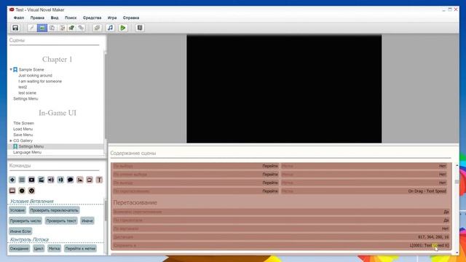Click the scene content scrollbar up arrow
Viewport: 466px width, 262px height.
(x=457, y=165)
